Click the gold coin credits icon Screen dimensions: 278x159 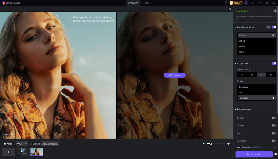(231, 3)
